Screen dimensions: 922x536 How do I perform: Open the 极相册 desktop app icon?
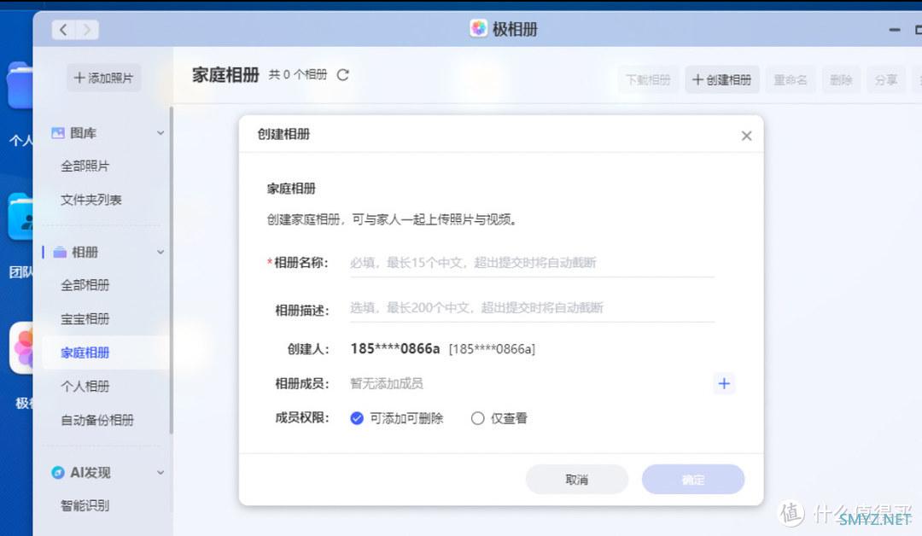(x=21, y=348)
